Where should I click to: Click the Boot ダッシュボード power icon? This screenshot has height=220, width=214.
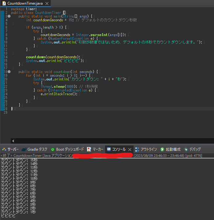[x=53, y=149]
